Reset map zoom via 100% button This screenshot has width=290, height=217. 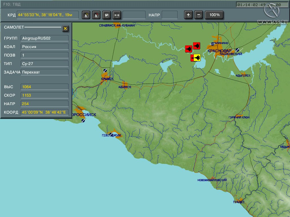(214, 15)
